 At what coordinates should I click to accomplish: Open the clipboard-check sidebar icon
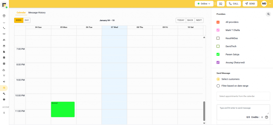tap(4, 57)
